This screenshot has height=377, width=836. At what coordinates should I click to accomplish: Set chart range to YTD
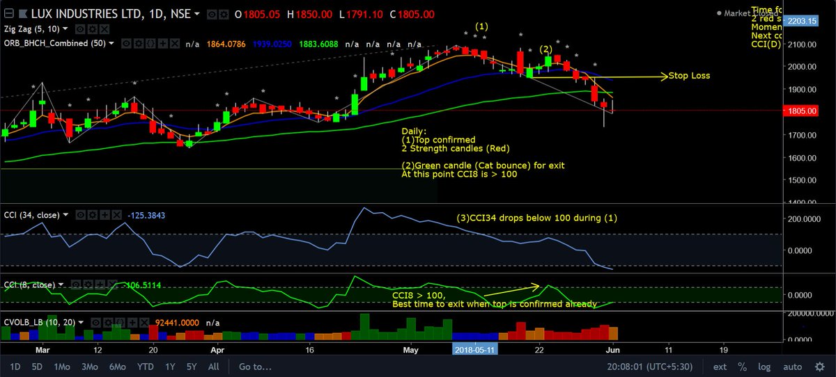tap(145, 367)
